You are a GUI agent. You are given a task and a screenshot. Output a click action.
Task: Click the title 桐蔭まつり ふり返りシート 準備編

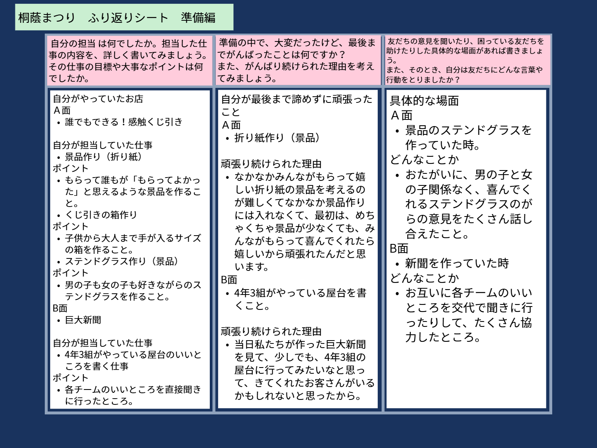tap(117, 17)
